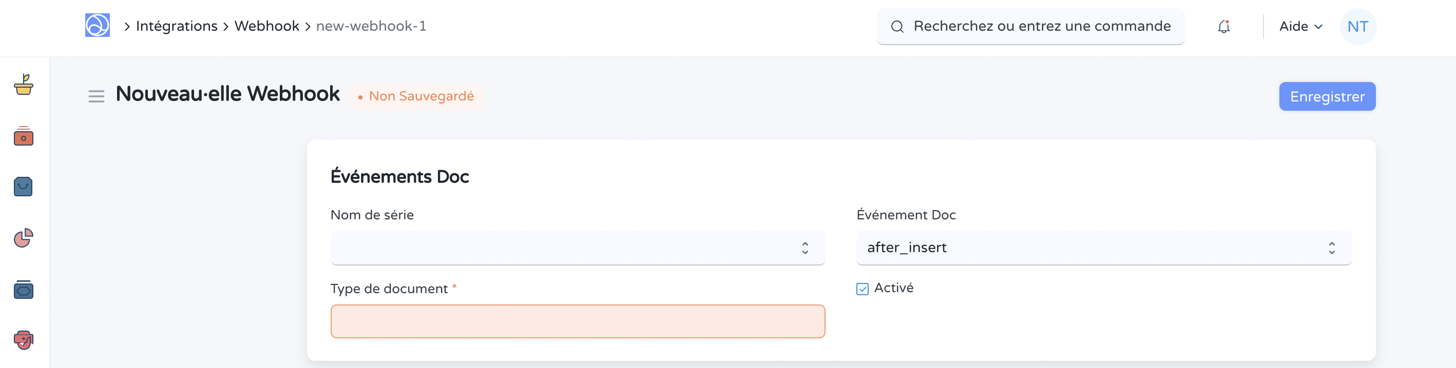Uncheck the Activé checkbox

[862, 289]
